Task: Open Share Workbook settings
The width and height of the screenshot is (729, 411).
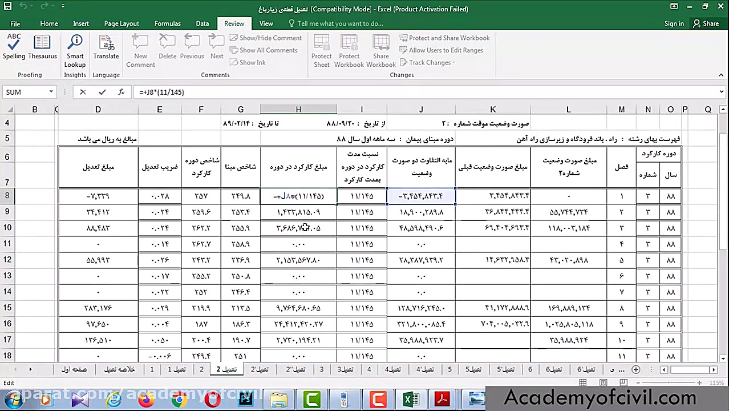Action: pyautogui.click(x=380, y=50)
